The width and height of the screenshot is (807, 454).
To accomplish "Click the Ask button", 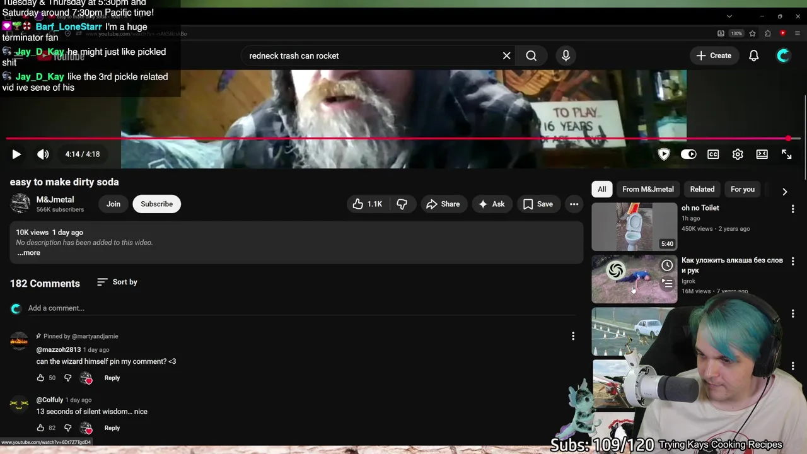I will tap(492, 204).
